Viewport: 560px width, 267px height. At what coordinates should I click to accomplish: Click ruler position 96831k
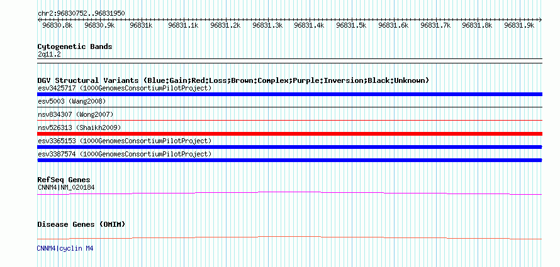point(142,25)
